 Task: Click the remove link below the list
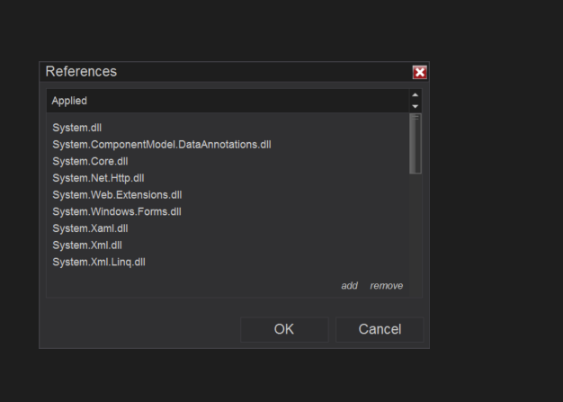click(x=387, y=286)
